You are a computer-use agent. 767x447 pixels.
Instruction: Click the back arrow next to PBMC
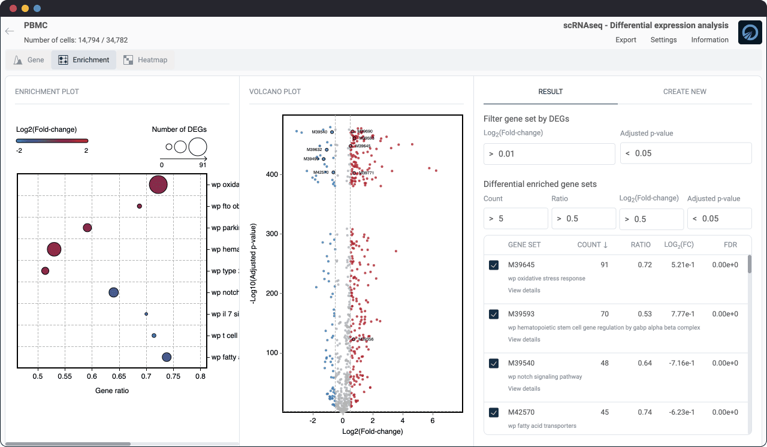(10, 32)
